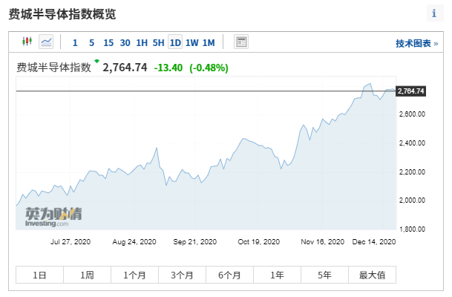Click the Aug 24, 2020 axis label
Viewport: 452px width, 297px height.
[134, 241]
